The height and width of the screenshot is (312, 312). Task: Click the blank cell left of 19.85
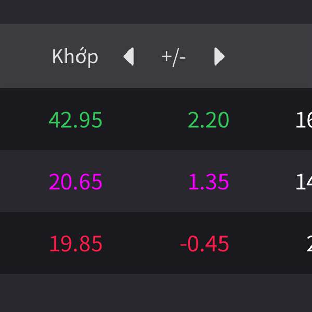pyautogui.click(x=21, y=243)
